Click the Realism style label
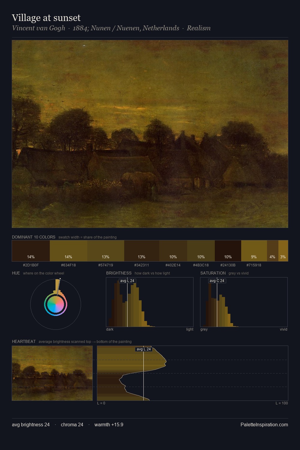 click(199, 28)
